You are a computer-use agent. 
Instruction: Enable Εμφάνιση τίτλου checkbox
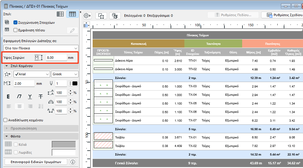(x=16, y=30)
